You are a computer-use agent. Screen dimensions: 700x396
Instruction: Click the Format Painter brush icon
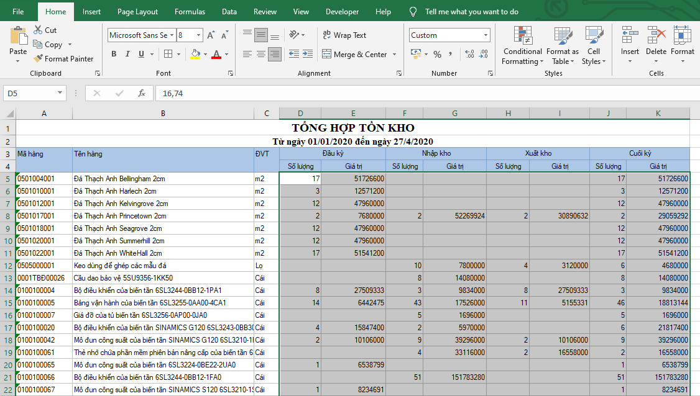[x=39, y=59]
